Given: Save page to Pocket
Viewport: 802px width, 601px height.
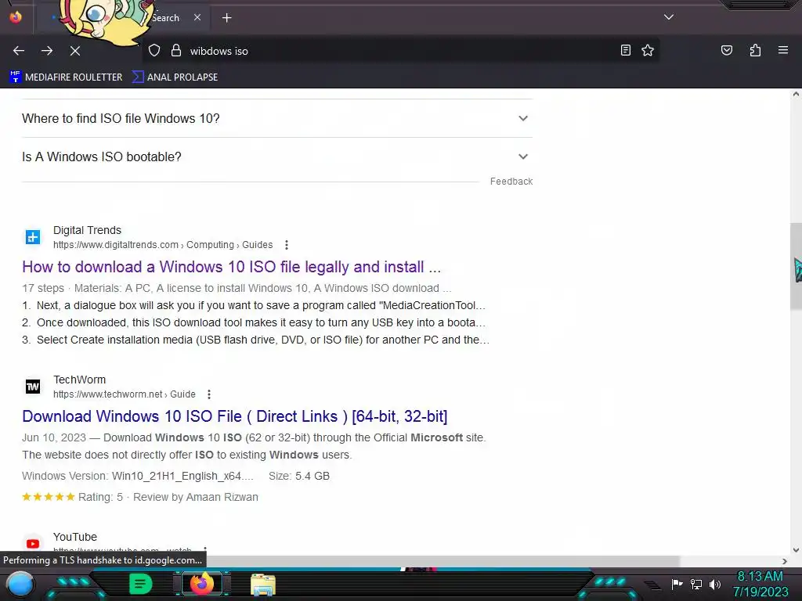Looking at the screenshot, I should (727, 50).
